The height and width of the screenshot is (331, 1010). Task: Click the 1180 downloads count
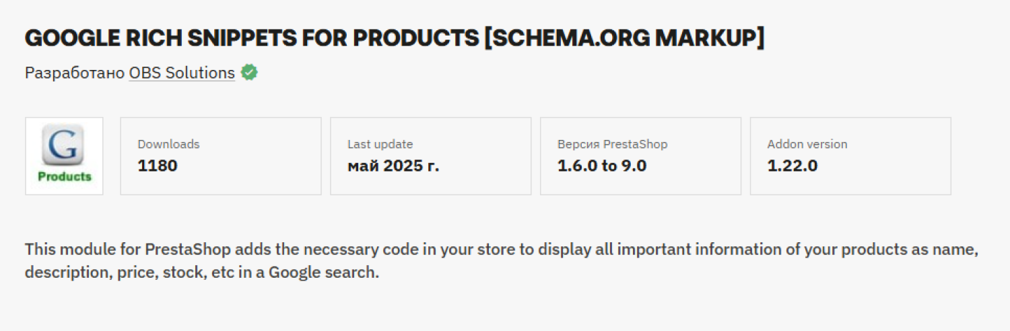(158, 165)
